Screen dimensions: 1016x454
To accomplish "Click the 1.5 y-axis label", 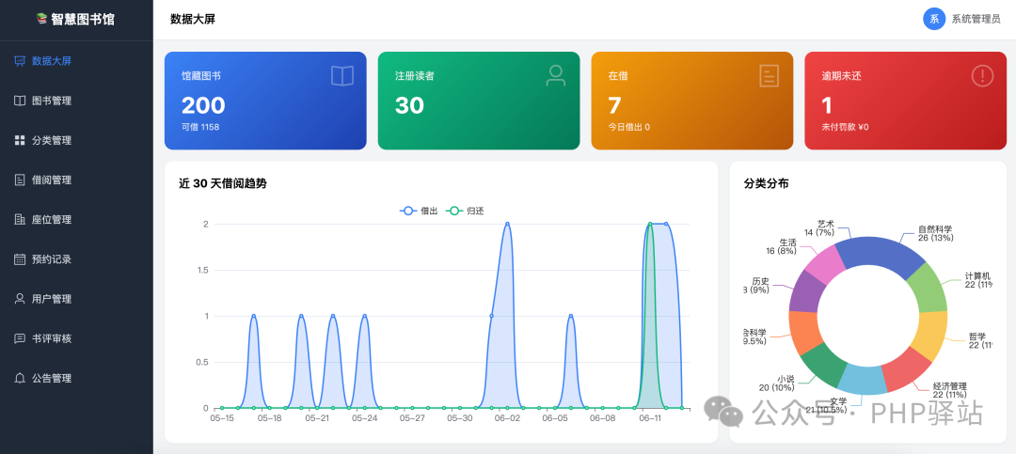I will [203, 270].
